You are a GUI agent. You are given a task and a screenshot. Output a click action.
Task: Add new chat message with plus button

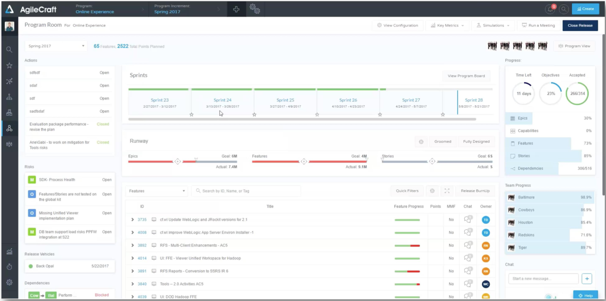click(x=587, y=279)
